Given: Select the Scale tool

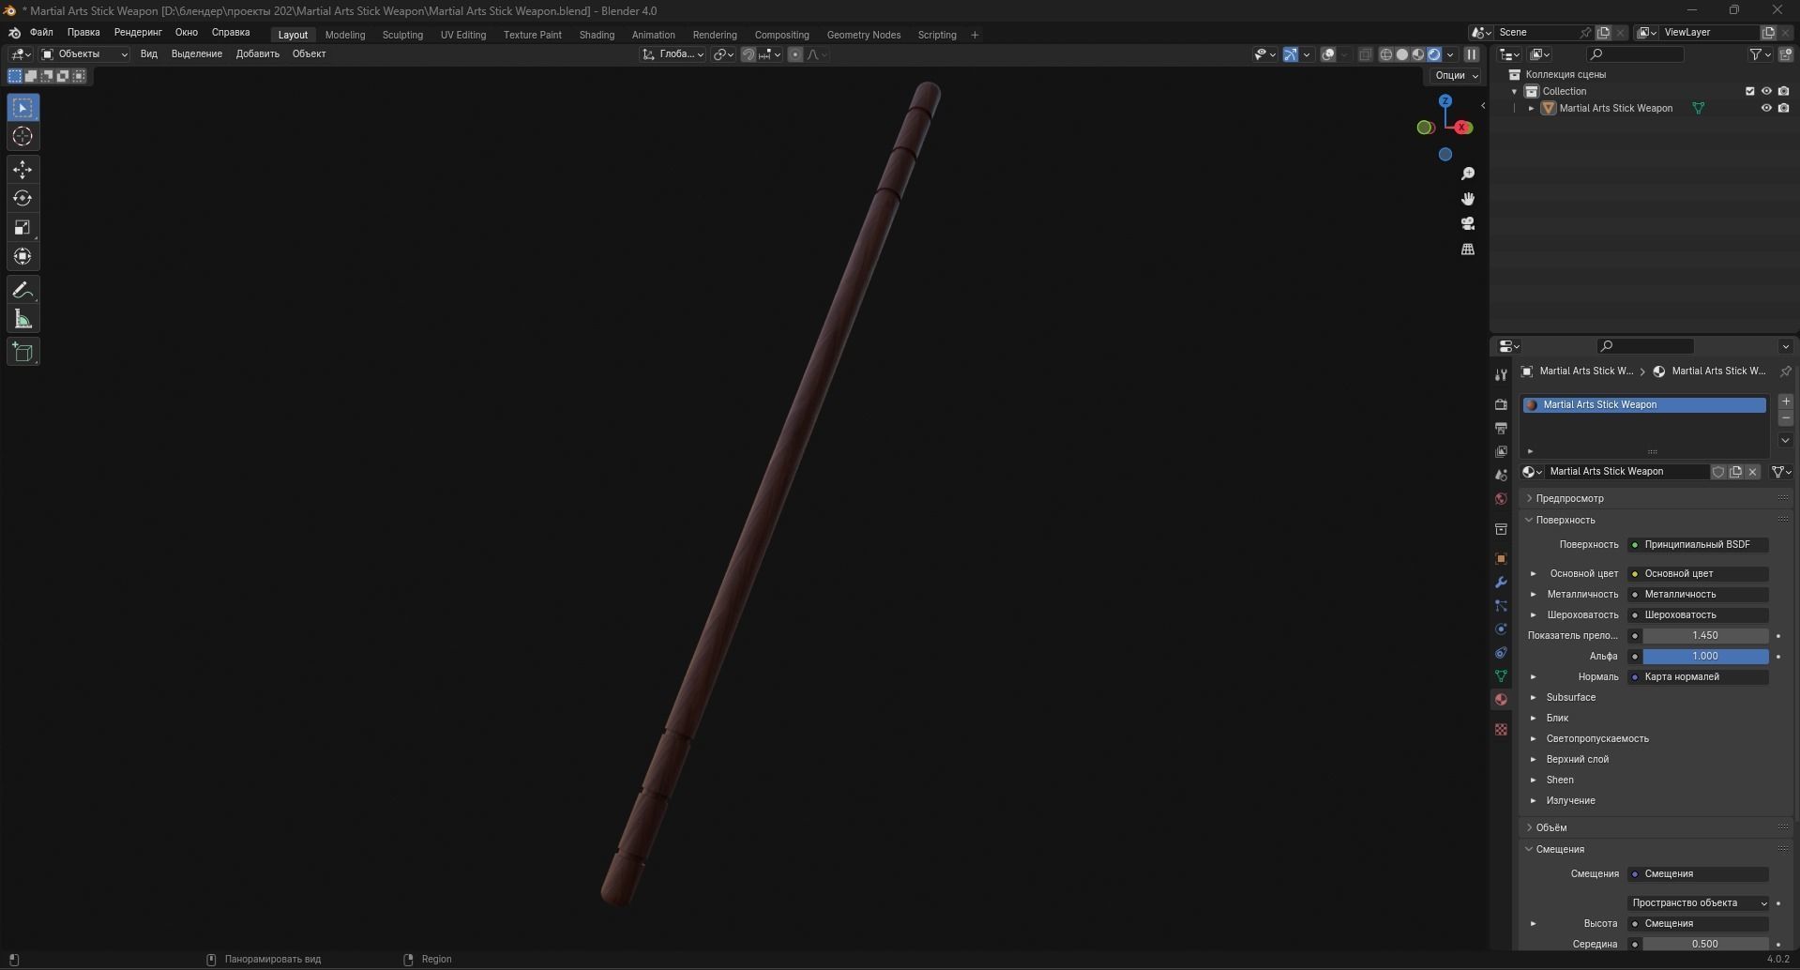Looking at the screenshot, I should 23,228.
